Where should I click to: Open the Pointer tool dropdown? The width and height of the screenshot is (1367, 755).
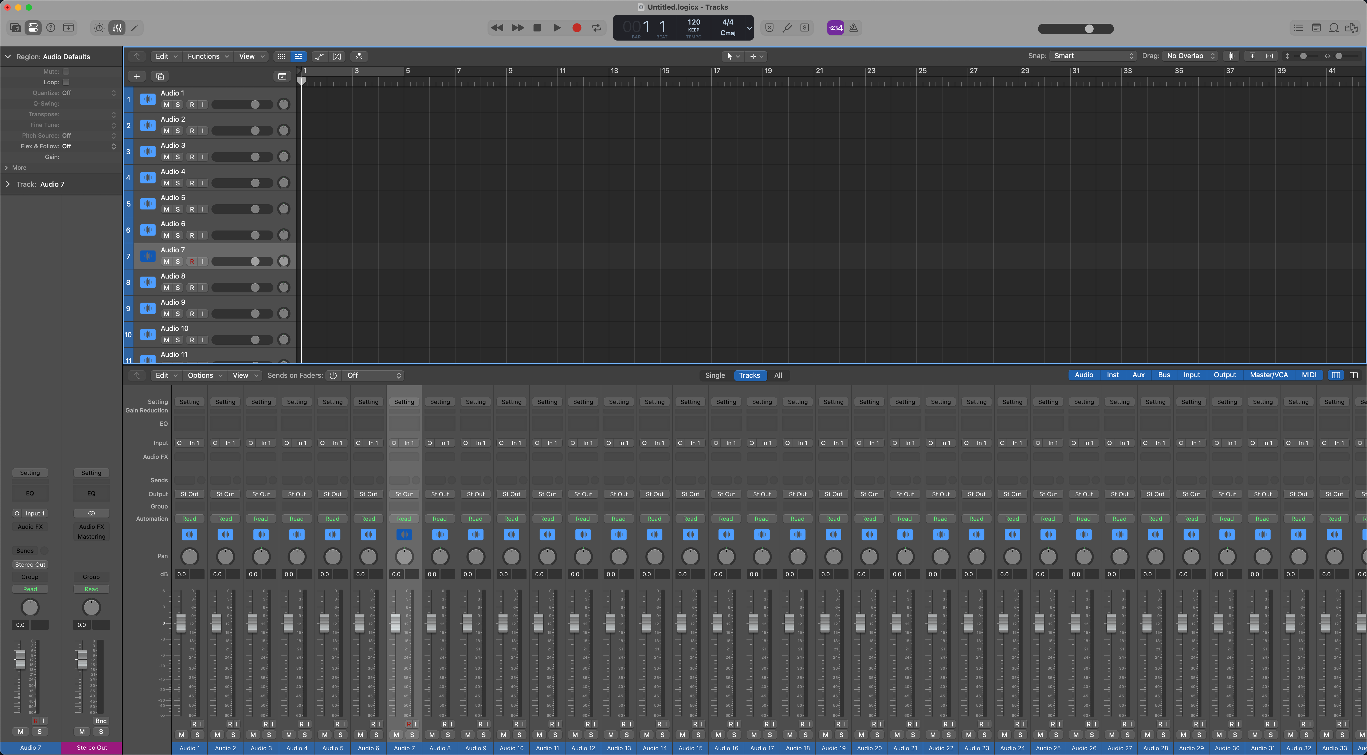[733, 56]
